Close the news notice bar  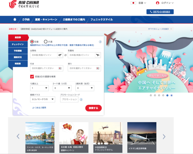[x=171, y=29]
